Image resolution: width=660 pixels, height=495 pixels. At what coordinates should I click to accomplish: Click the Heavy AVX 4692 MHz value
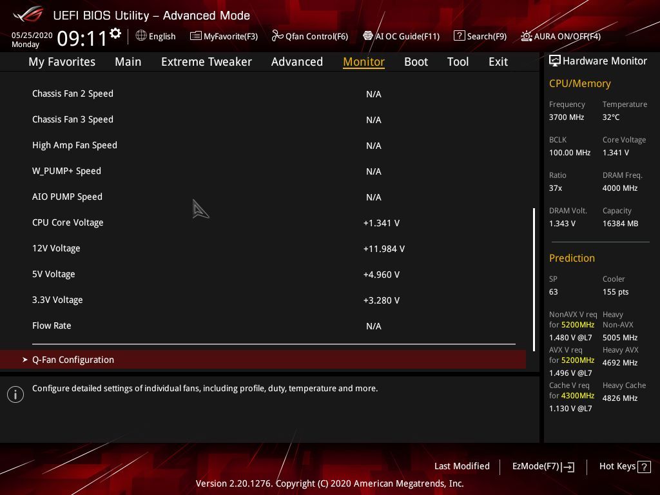pyautogui.click(x=619, y=363)
